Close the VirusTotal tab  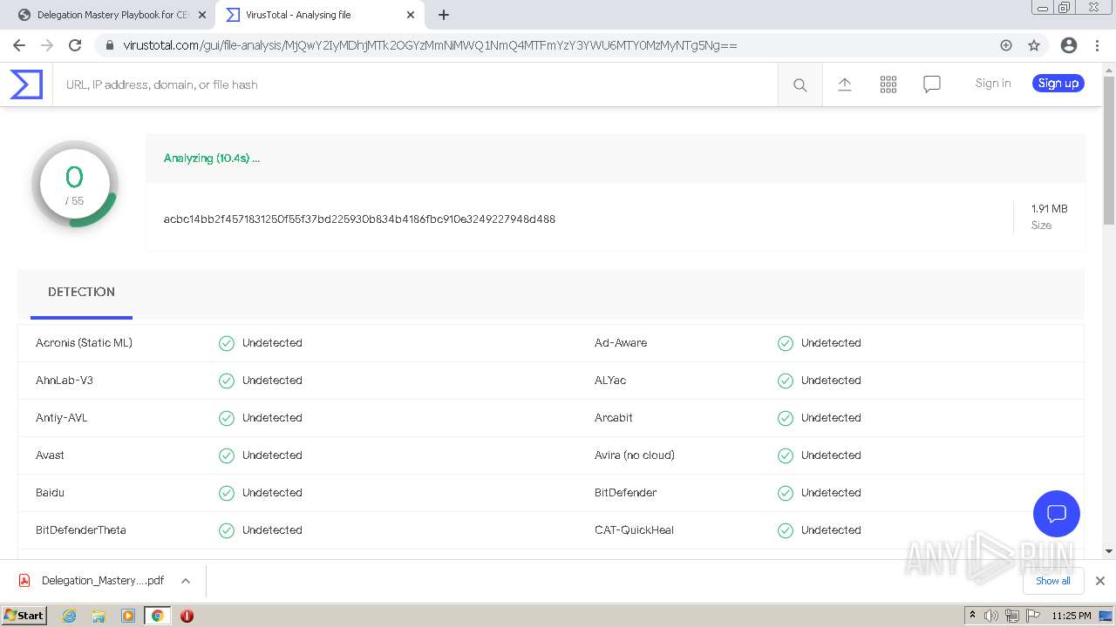[410, 15]
